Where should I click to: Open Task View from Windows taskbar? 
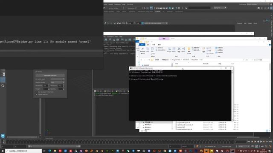(44, 151)
